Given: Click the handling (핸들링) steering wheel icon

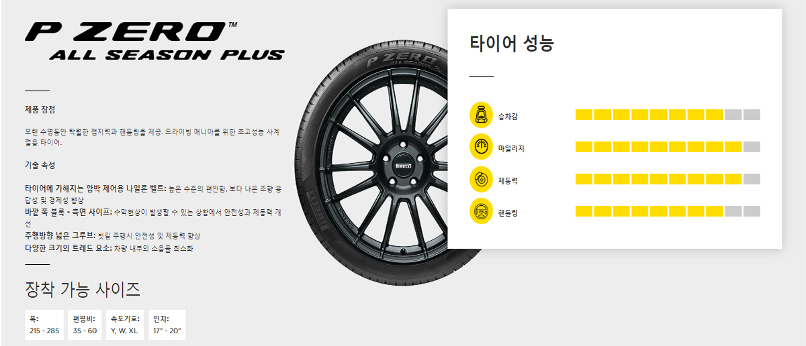Looking at the screenshot, I should 481,212.
